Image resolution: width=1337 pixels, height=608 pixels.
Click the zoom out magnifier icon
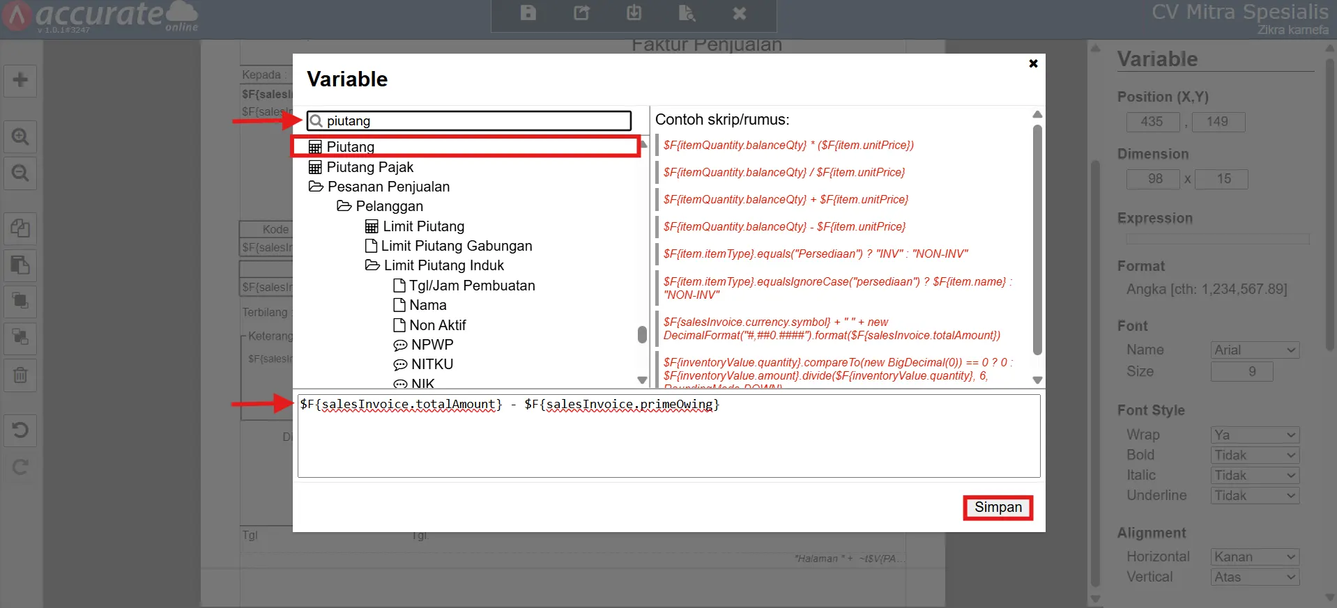tap(20, 173)
